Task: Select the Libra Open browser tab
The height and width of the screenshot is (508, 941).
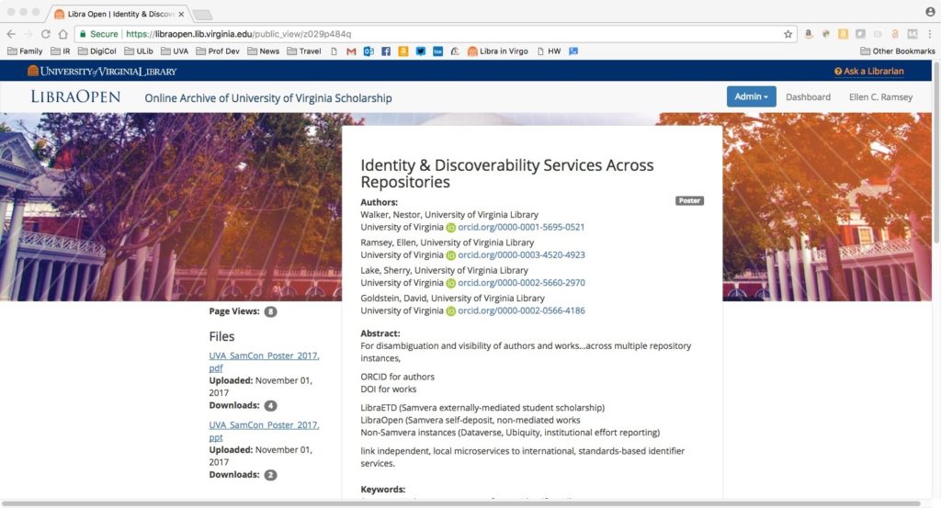Action: click(x=119, y=14)
